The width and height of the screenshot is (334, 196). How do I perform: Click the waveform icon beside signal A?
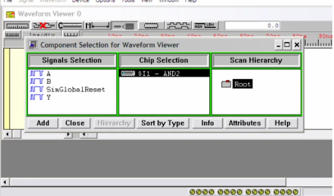(x=37, y=73)
